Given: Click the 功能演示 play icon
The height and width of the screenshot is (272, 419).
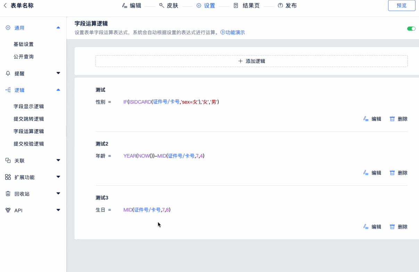Looking at the screenshot, I should [x=223, y=32].
